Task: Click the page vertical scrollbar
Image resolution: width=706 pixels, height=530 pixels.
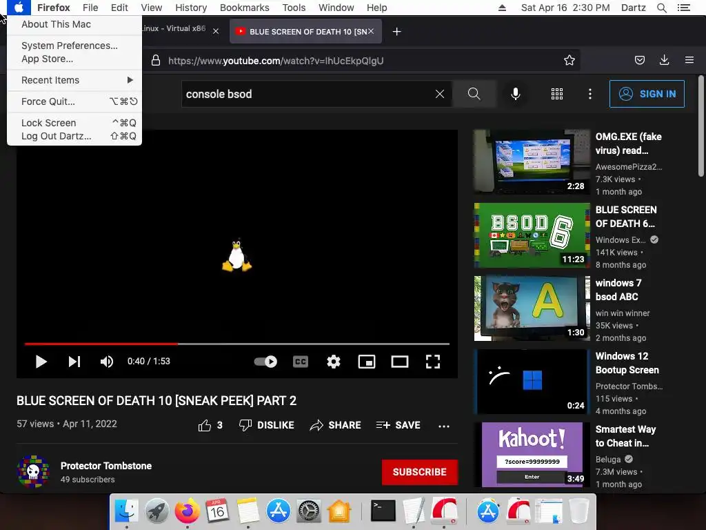Action: click(700, 126)
